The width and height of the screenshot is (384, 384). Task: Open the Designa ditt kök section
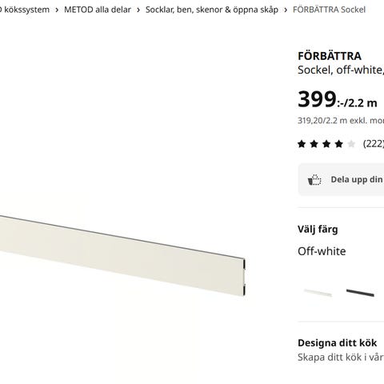tap(338, 343)
